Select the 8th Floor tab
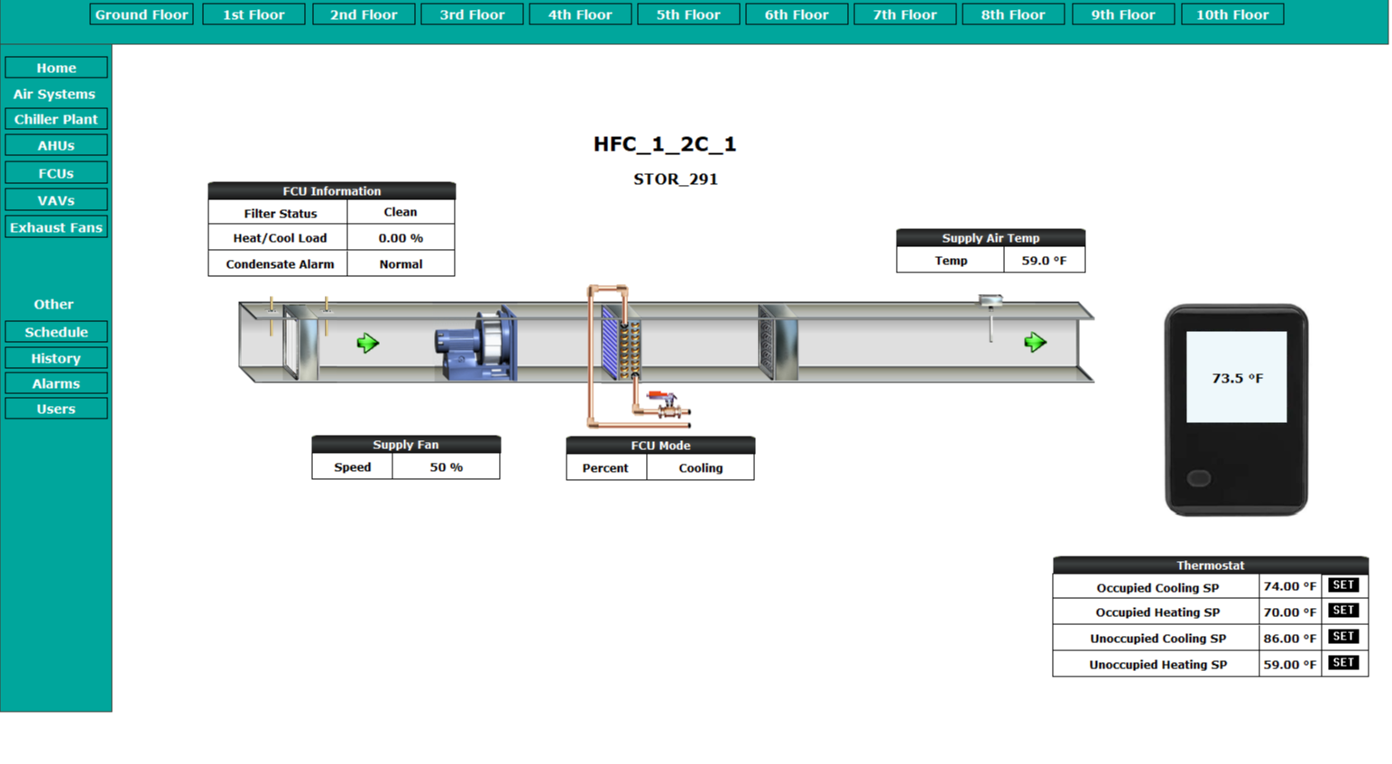 [1013, 14]
